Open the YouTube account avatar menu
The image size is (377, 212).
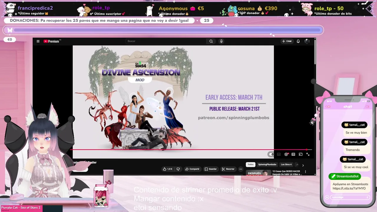307,41
